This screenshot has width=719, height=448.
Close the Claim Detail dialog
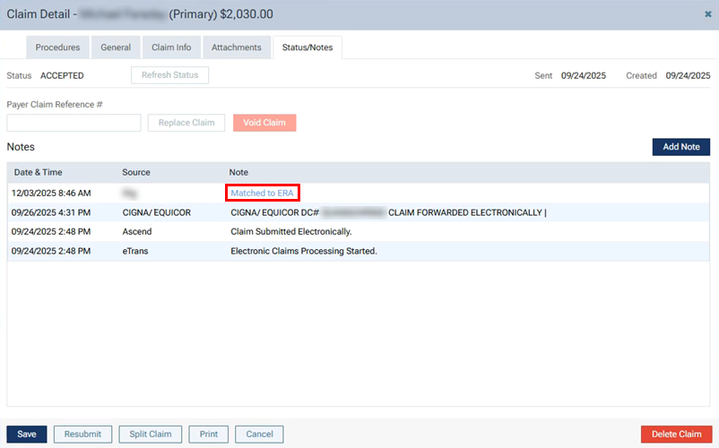[x=708, y=14]
